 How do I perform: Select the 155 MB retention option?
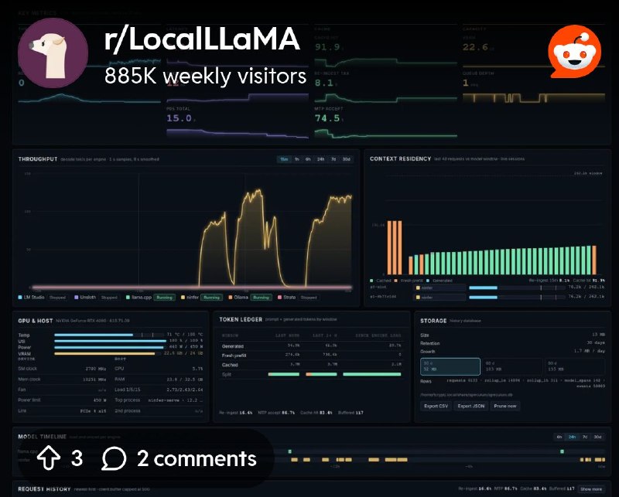pos(574,366)
